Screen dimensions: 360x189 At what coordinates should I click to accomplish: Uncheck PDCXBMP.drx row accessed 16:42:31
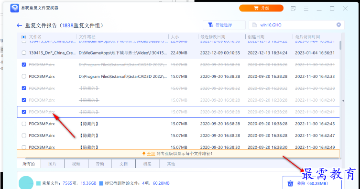[x=23, y=64]
